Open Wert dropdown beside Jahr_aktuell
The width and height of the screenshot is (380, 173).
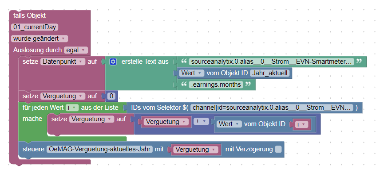pos(191,73)
